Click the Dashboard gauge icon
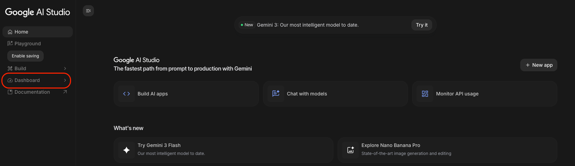The image size is (575, 166). pyautogui.click(x=10, y=80)
